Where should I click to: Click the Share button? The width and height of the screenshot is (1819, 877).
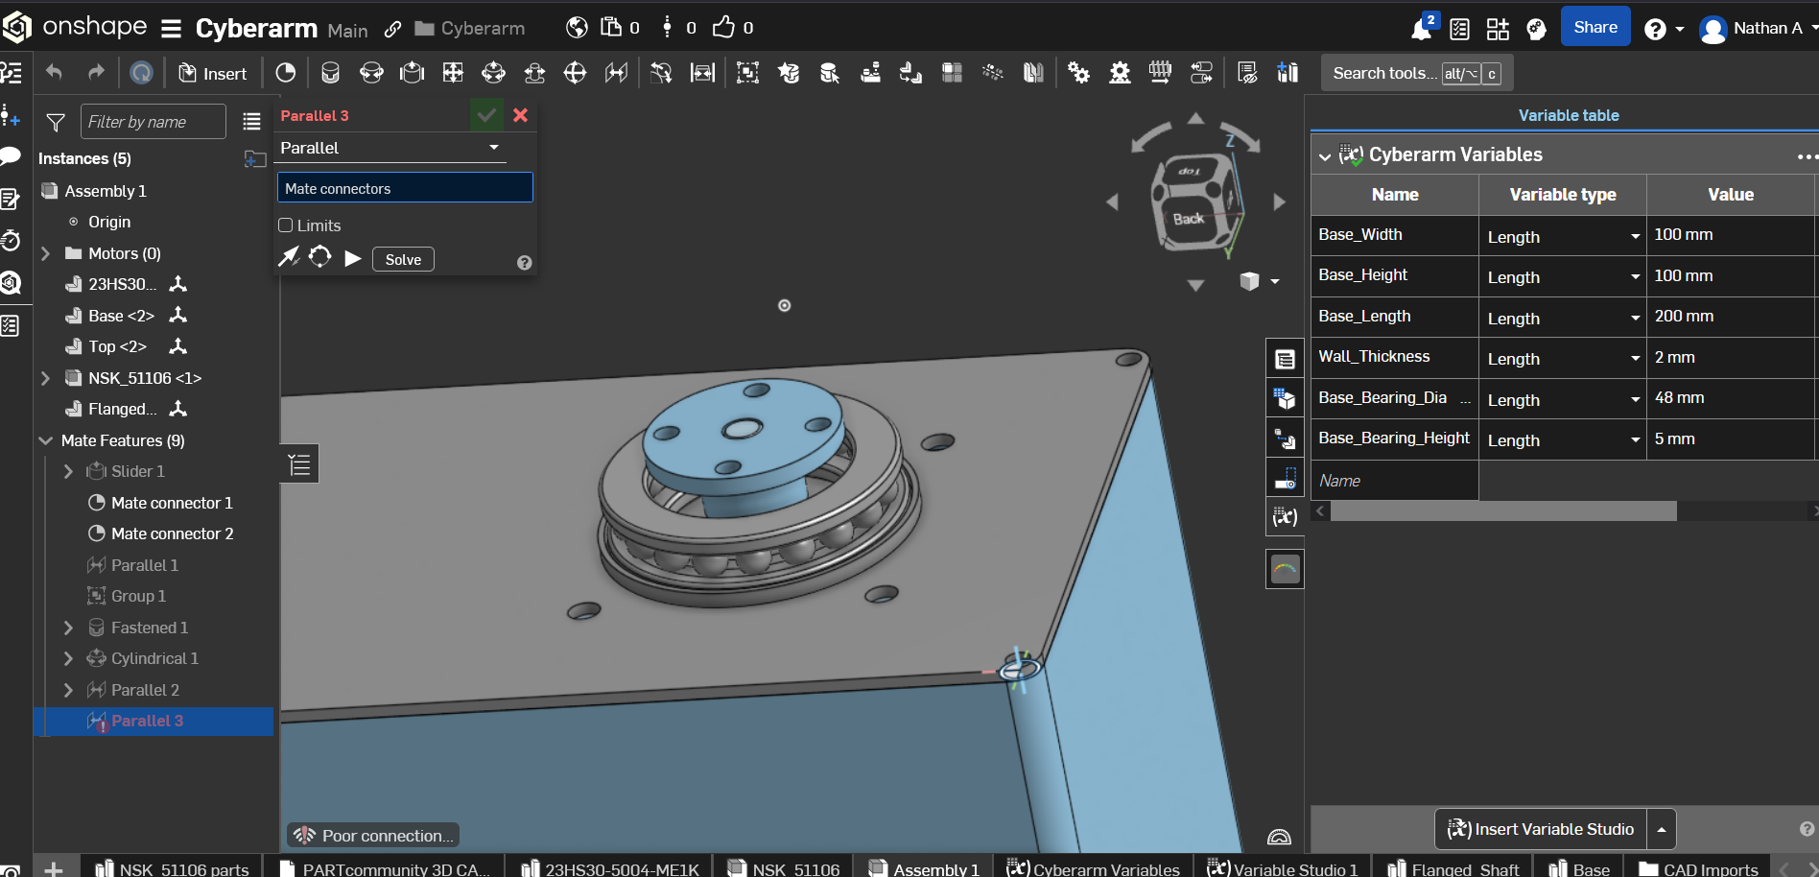(1595, 28)
